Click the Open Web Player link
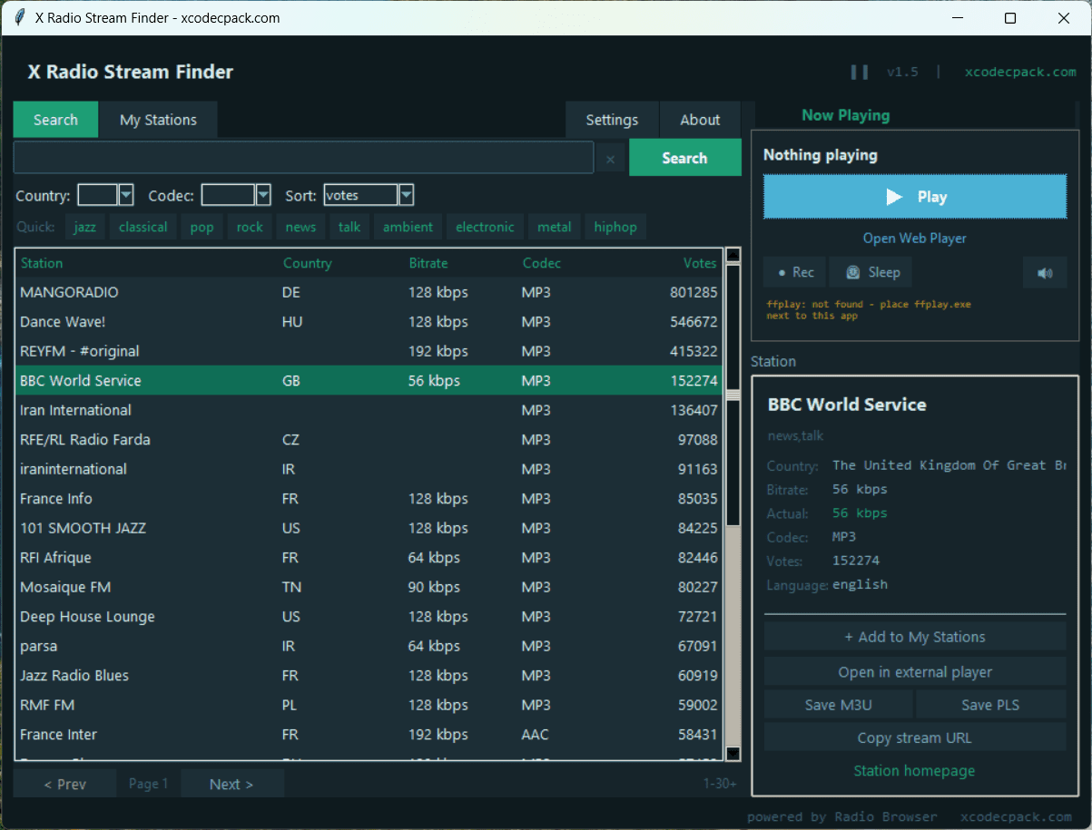Image resolution: width=1092 pixels, height=830 pixels. click(914, 238)
